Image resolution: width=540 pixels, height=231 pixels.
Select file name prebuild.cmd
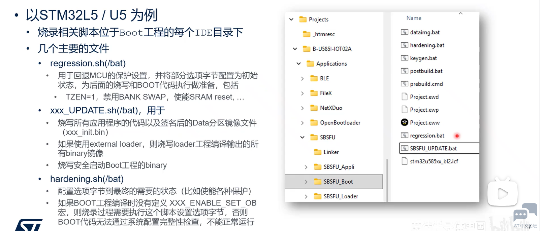pyautogui.click(x=426, y=84)
